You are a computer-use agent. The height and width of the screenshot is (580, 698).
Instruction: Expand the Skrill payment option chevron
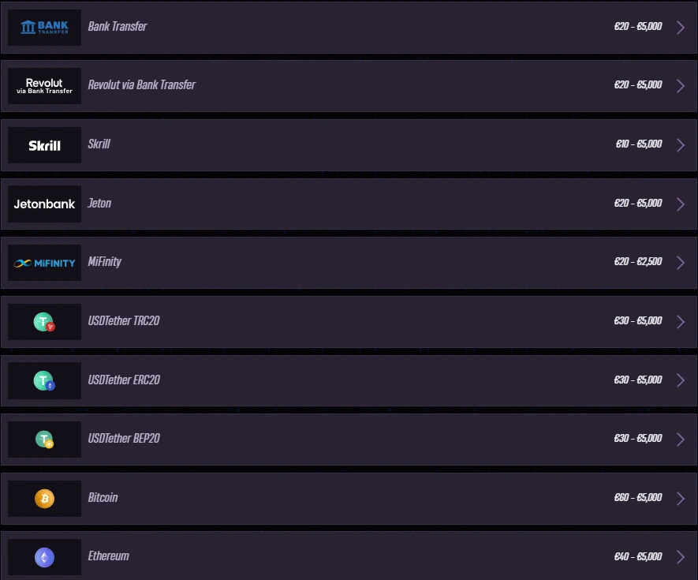680,144
